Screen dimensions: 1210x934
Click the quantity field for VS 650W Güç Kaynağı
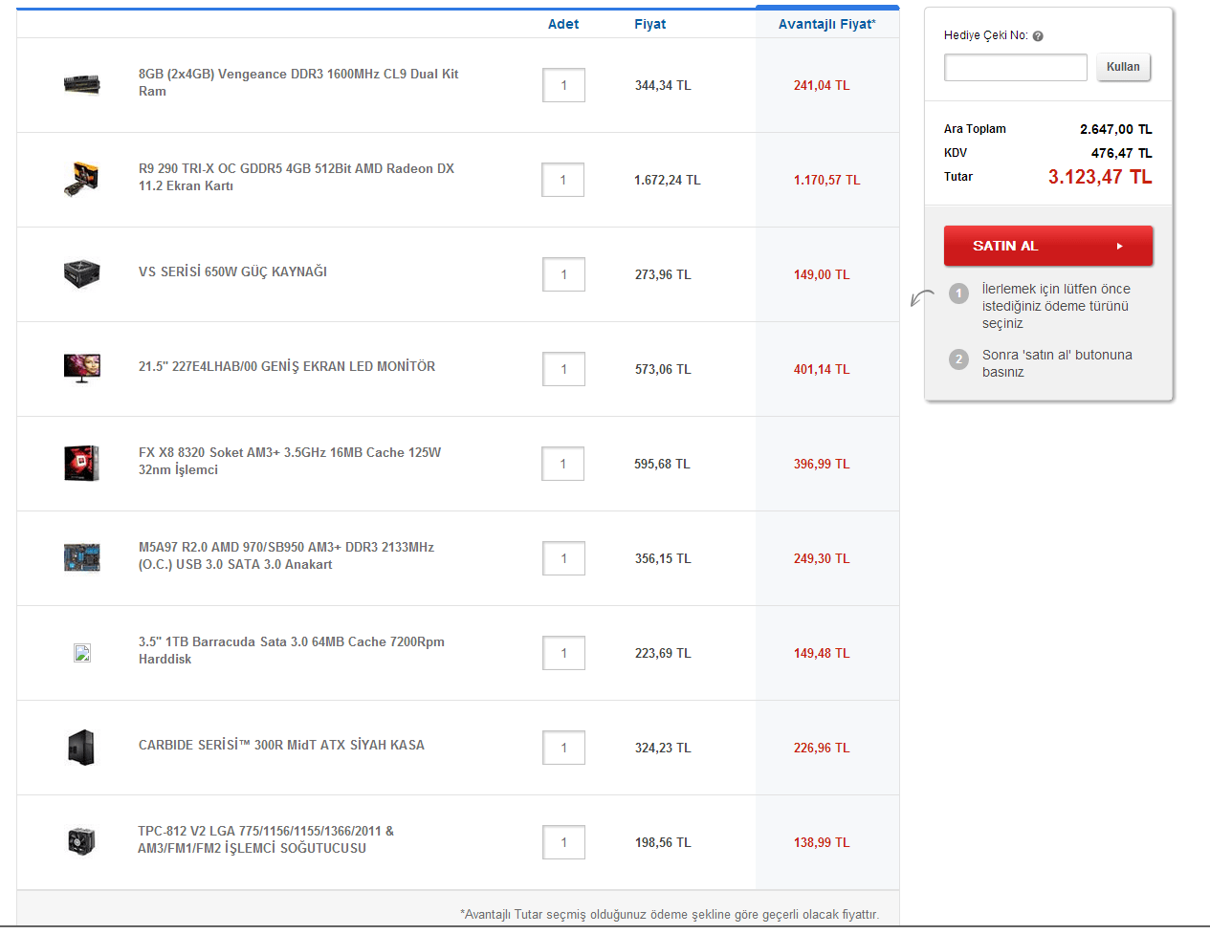563,274
